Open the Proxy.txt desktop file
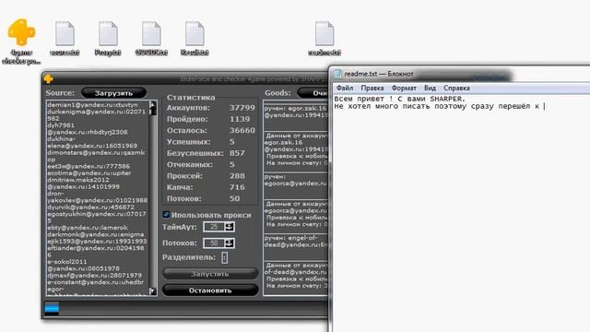590x332 pixels. click(x=108, y=34)
